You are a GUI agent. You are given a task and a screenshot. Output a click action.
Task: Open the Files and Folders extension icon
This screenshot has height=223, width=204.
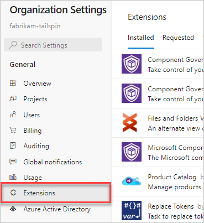pos(130,122)
